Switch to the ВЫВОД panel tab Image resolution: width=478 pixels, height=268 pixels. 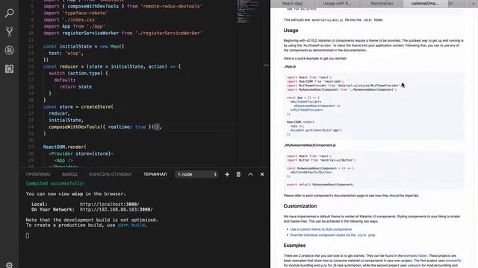tap(69, 174)
